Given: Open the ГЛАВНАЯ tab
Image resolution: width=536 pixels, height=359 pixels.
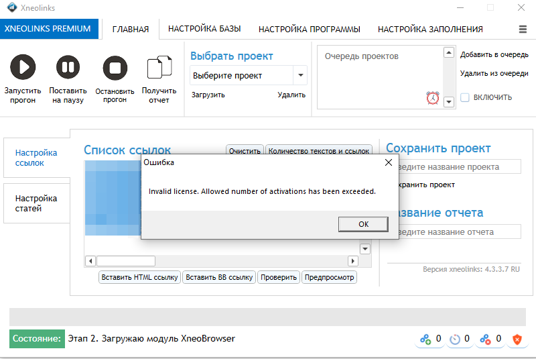Looking at the screenshot, I should point(131,29).
